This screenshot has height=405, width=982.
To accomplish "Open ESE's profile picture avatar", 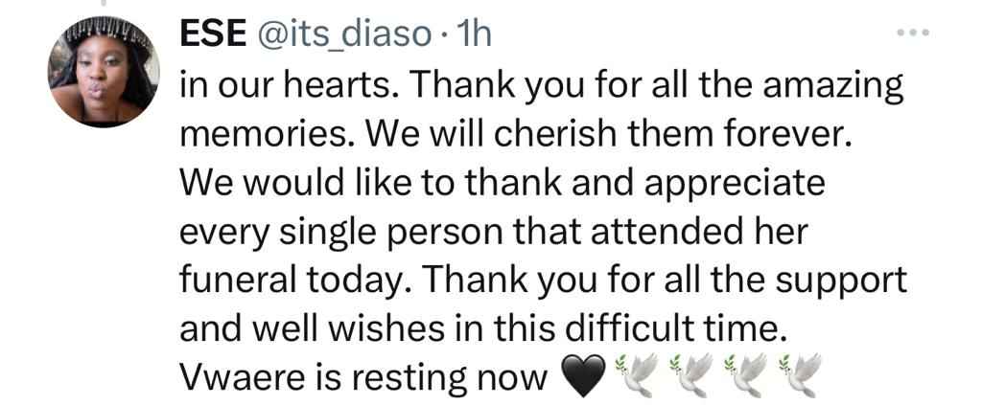I will click(104, 73).
